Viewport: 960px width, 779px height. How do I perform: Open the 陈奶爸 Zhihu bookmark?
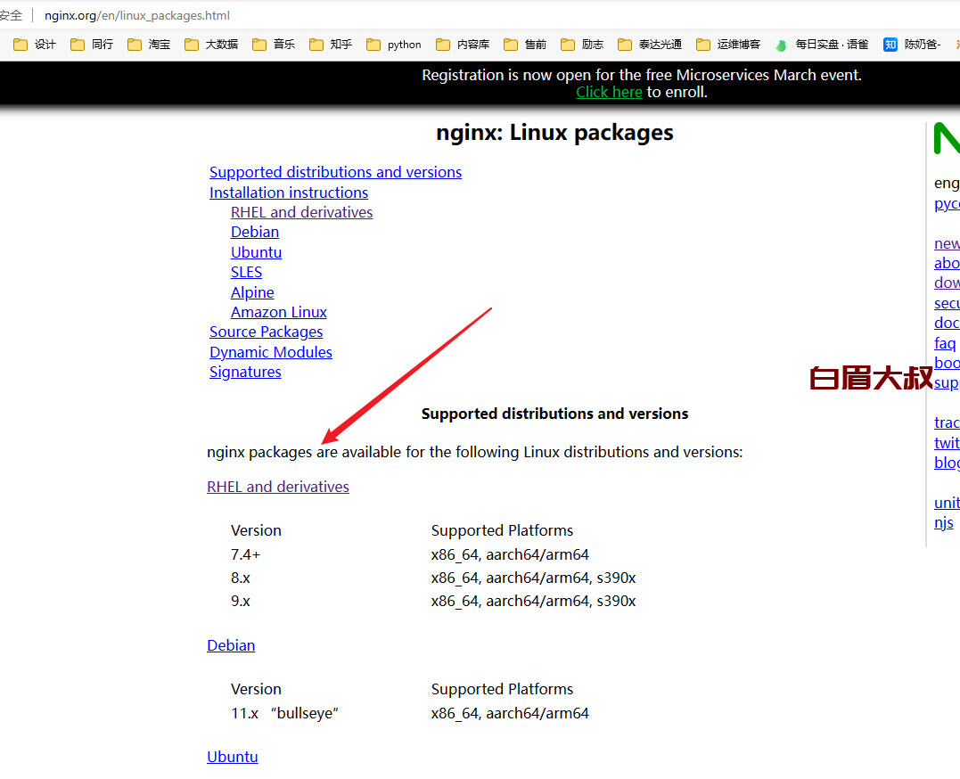click(x=912, y=44)
